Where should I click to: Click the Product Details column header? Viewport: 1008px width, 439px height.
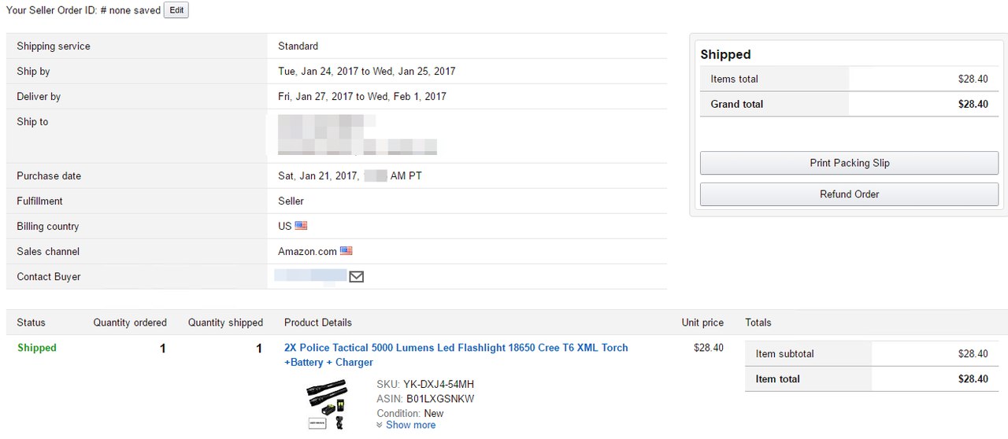pos(318,323)
